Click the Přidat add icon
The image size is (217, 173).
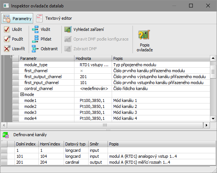[x=35, y=39]
